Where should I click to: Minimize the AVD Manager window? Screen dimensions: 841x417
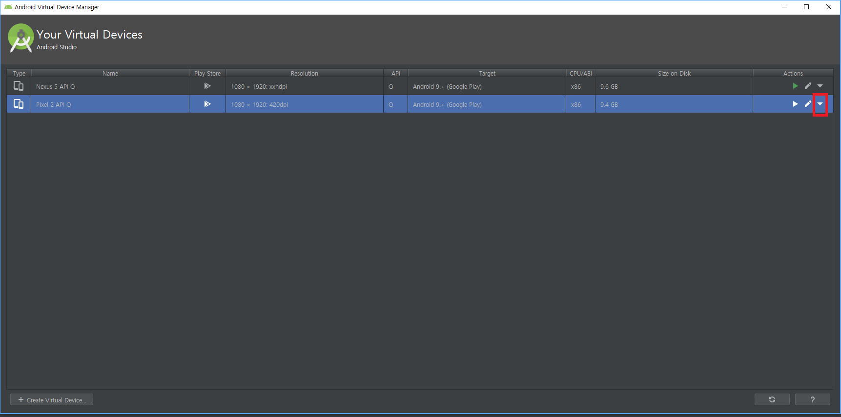pos(784,7)
